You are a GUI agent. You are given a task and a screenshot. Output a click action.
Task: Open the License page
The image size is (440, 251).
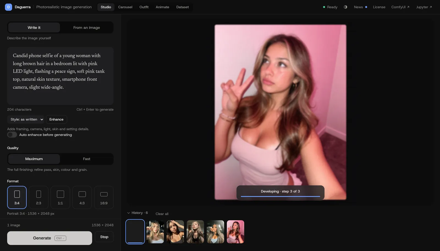tap(379, 7)
